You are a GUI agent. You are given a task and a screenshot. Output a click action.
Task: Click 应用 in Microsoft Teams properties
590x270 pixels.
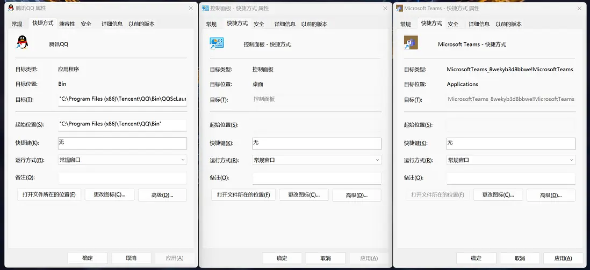coord(563,258)
